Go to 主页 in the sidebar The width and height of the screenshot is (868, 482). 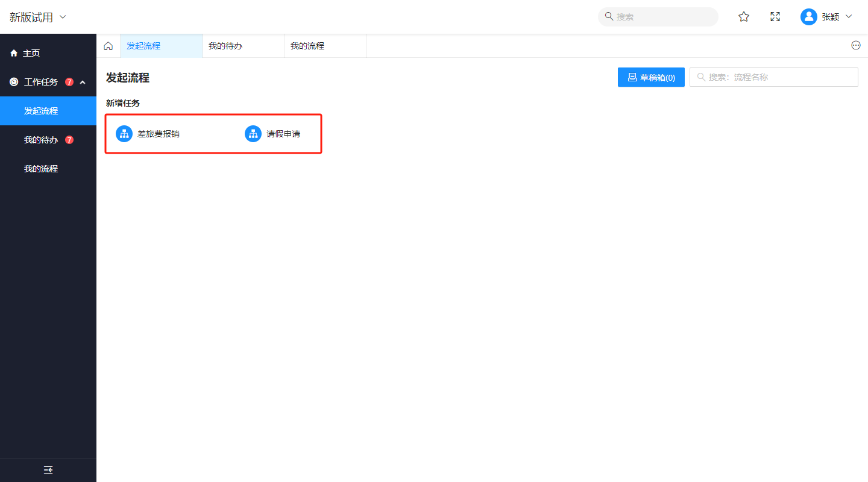pyautogui.click(x=31, y=53)
